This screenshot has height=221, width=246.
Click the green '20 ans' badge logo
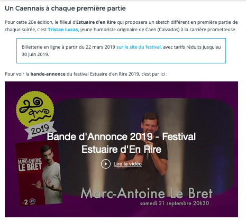[35, 109]
